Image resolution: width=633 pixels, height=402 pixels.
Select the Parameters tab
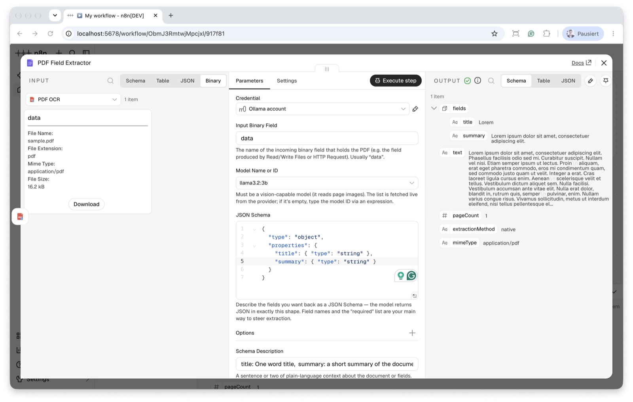pyautogui.click(x=250, y=81)
